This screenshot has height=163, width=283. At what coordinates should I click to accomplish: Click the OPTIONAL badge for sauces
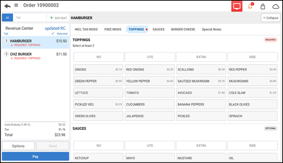[x=270, y=128]
